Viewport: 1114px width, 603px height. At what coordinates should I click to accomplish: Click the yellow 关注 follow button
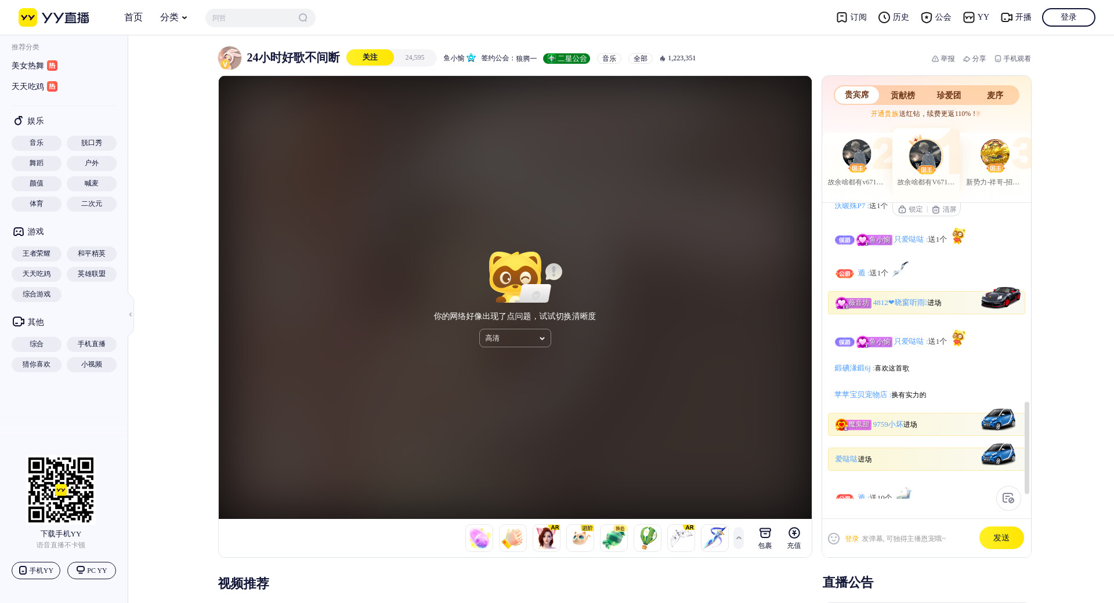coord(370,57)
